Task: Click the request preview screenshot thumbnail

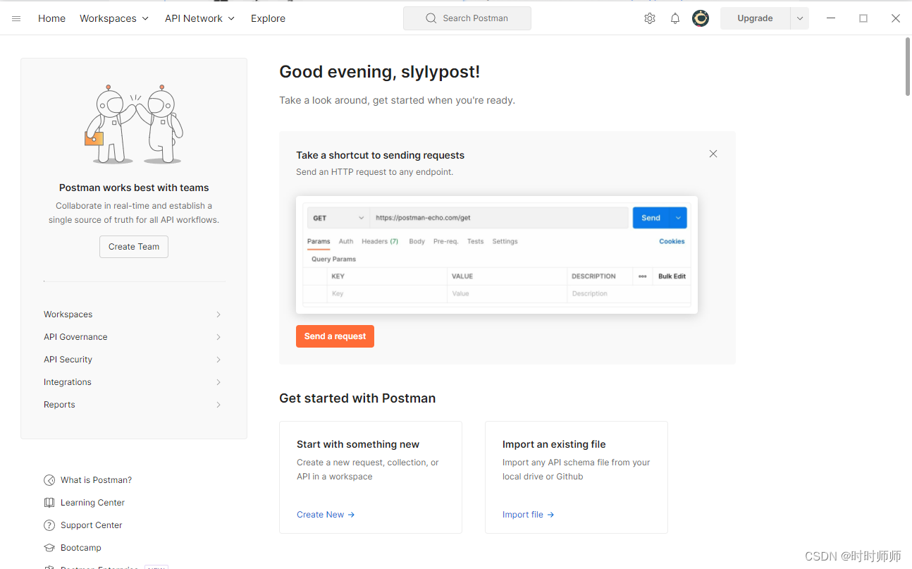Action: [x=497, y=255]
